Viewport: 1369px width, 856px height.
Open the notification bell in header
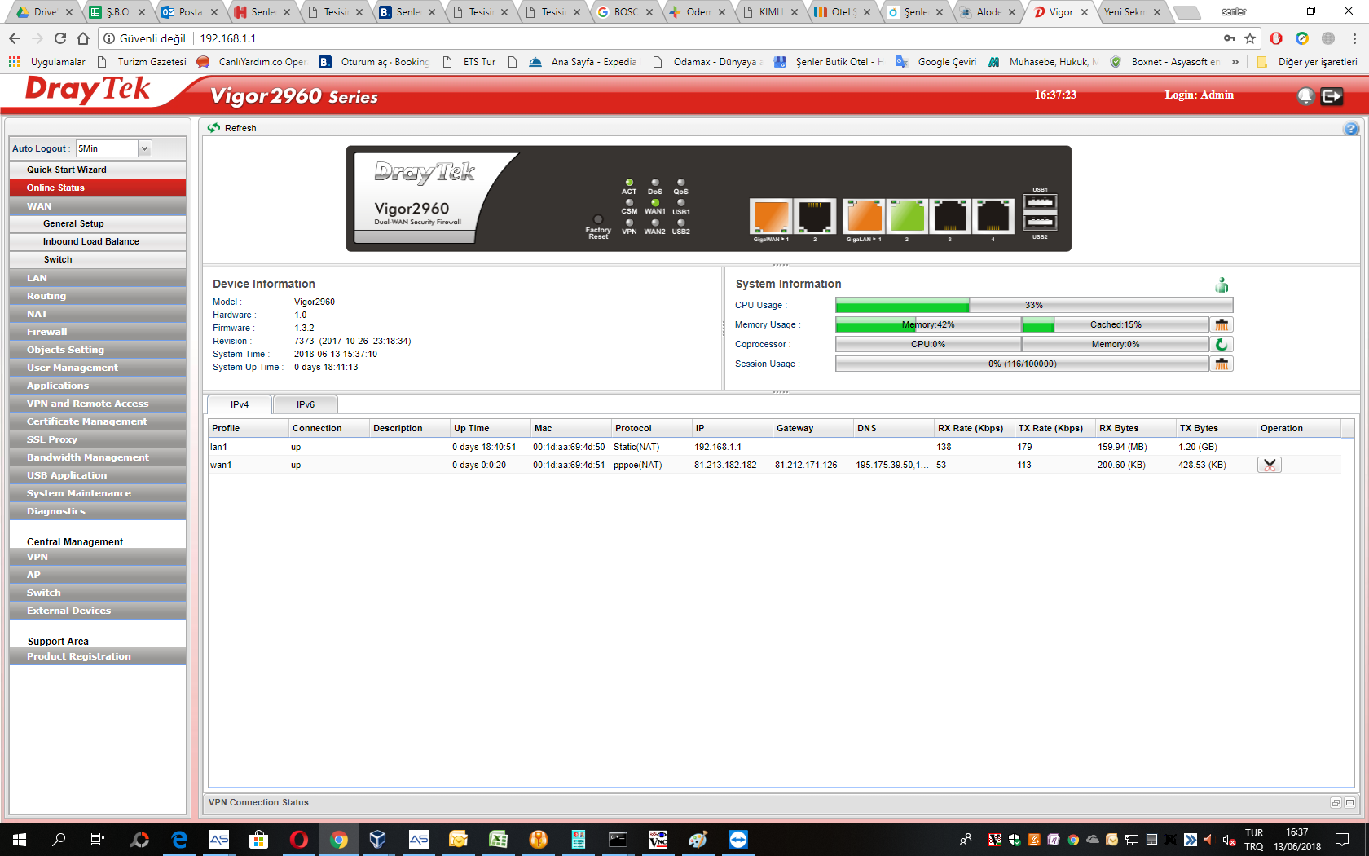pyautogui.click(x=1305, y=96)
